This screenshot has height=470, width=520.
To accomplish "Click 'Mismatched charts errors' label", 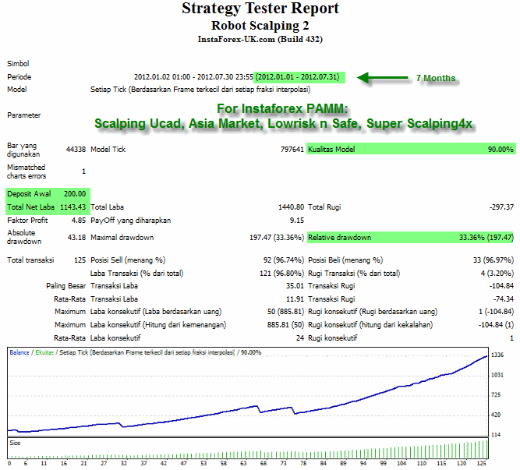I will (x=27, y=171).
